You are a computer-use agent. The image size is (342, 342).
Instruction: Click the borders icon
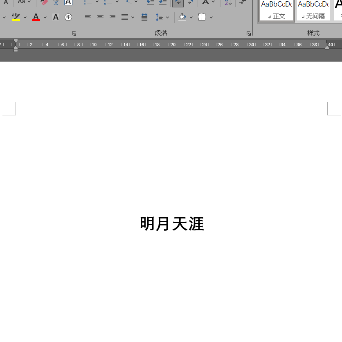202,17
